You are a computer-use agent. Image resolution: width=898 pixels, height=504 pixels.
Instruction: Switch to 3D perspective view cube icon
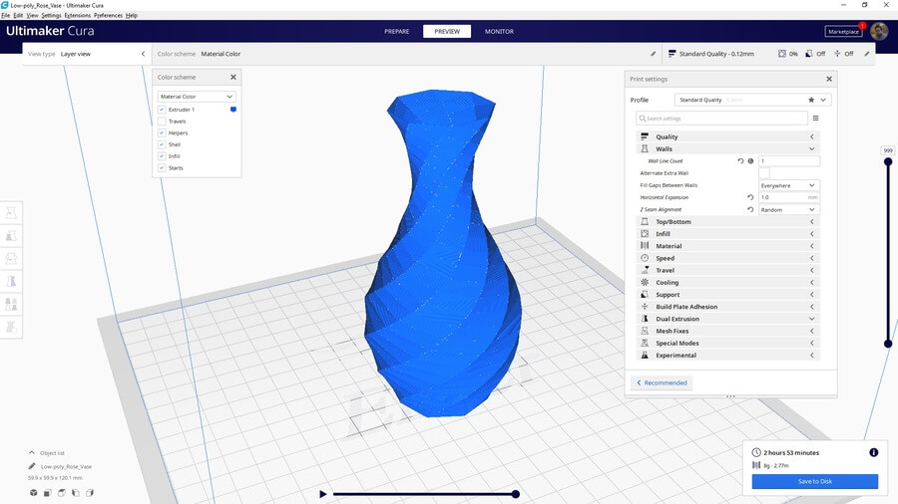click(x=33, y=493)
